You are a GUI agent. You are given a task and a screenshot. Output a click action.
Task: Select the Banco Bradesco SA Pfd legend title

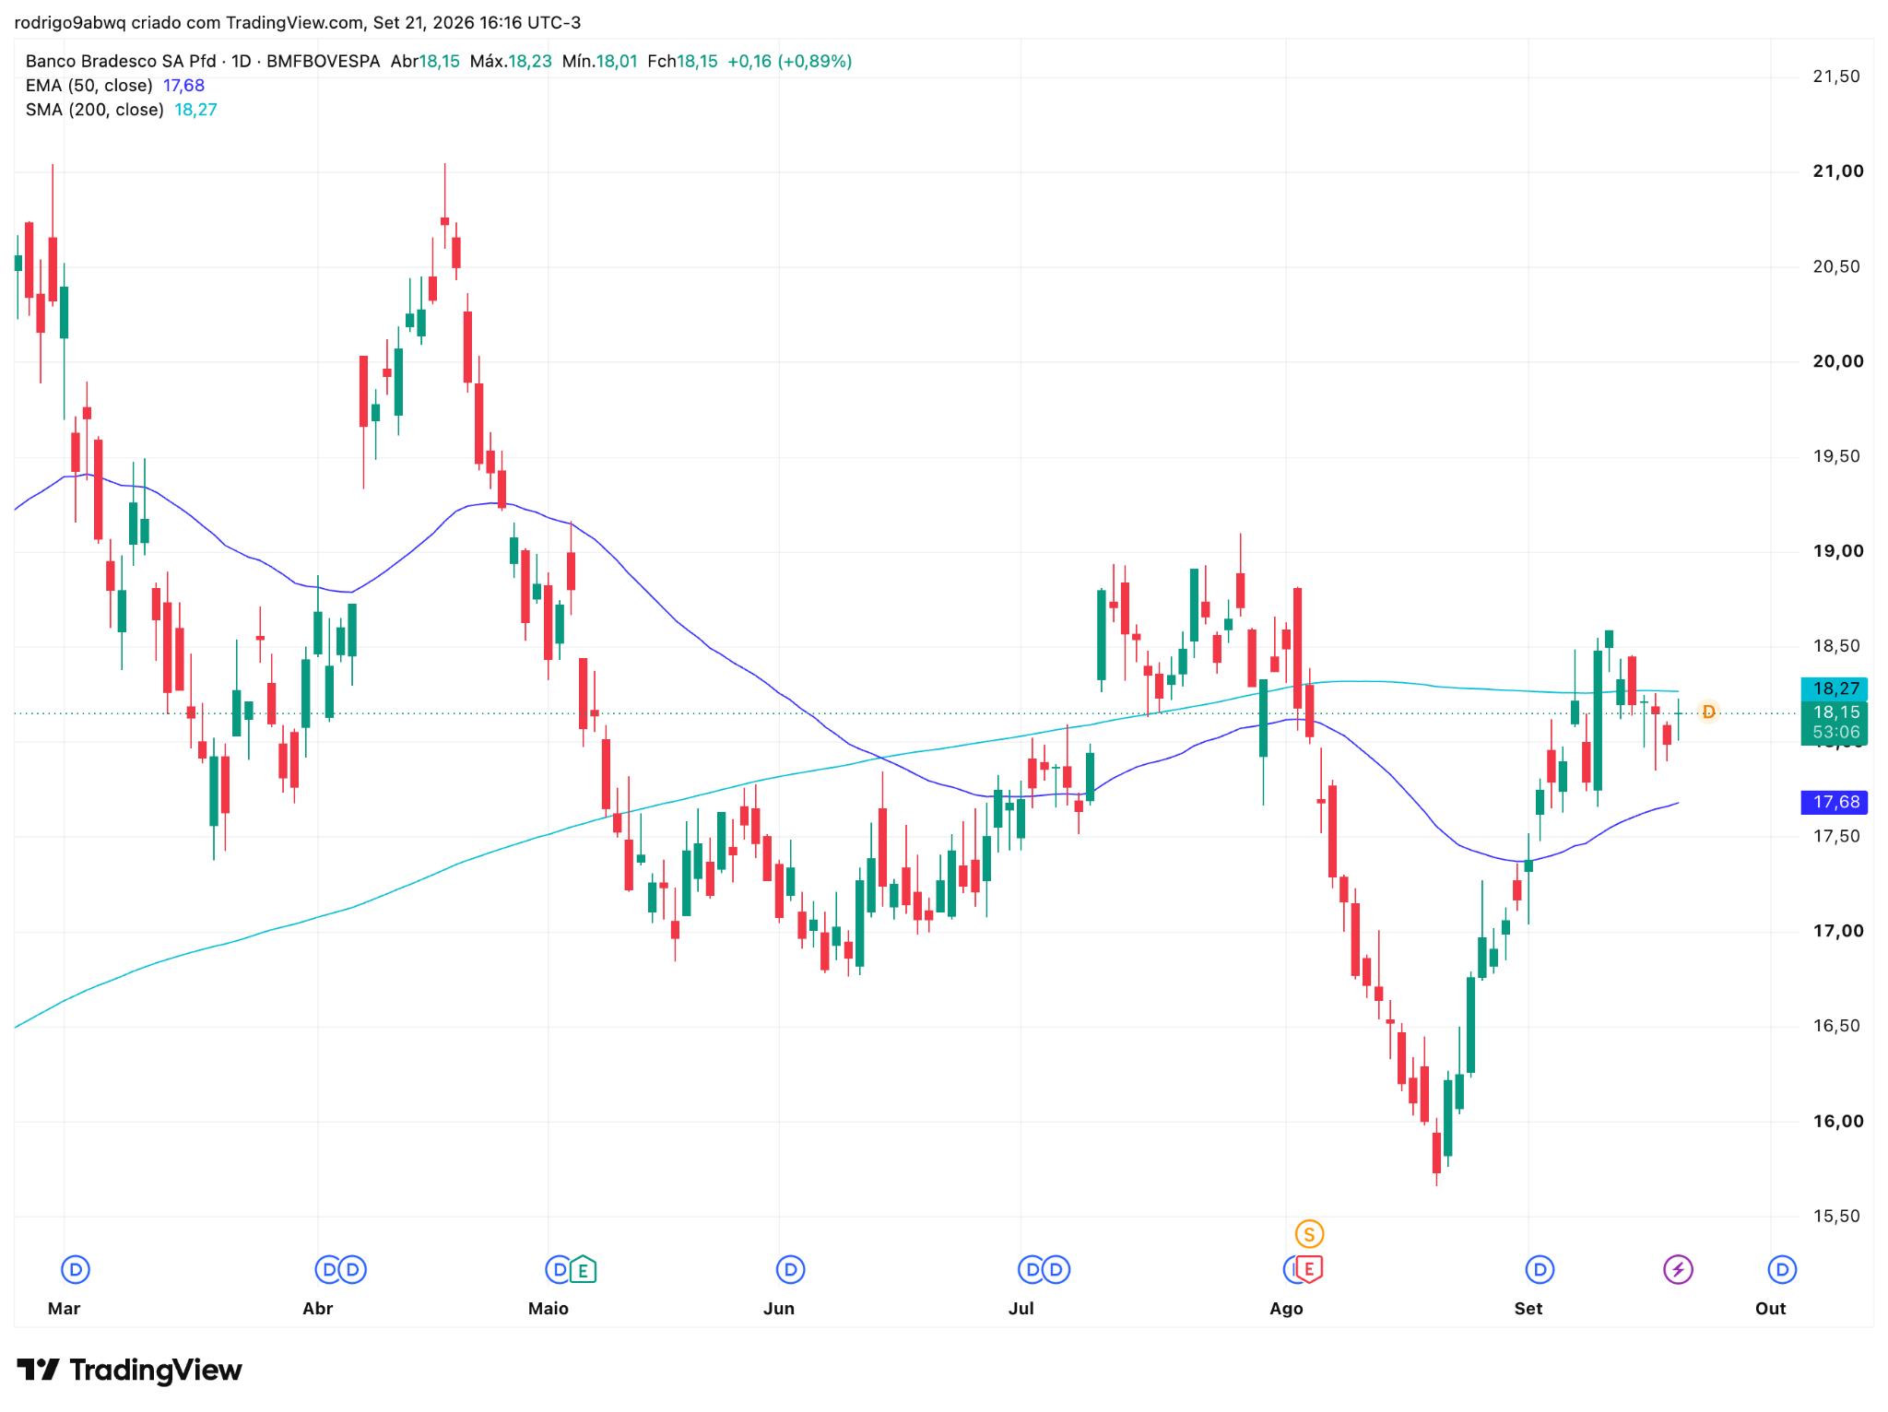(x=121, y=62)
